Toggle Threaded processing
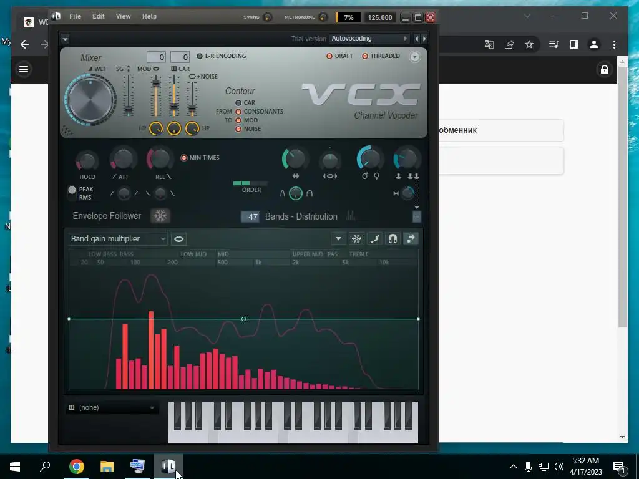This screenshot has width=639, height=479. click(x=364, y=56)
